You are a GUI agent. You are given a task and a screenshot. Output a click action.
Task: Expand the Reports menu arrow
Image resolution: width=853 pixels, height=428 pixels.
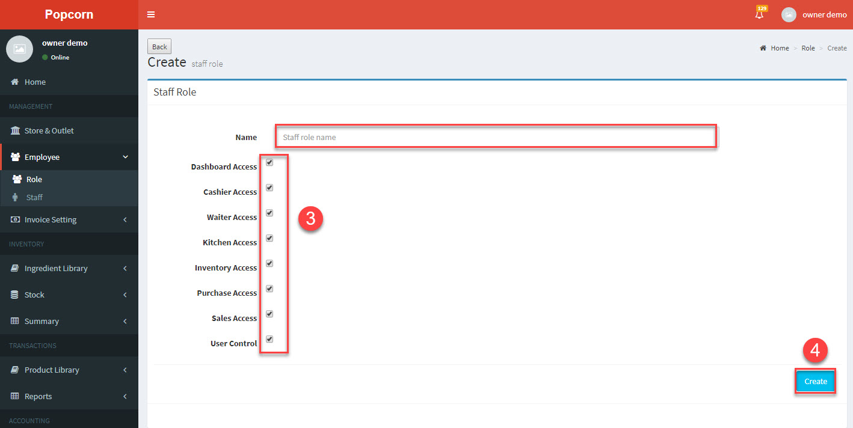[x=125, y=396]
